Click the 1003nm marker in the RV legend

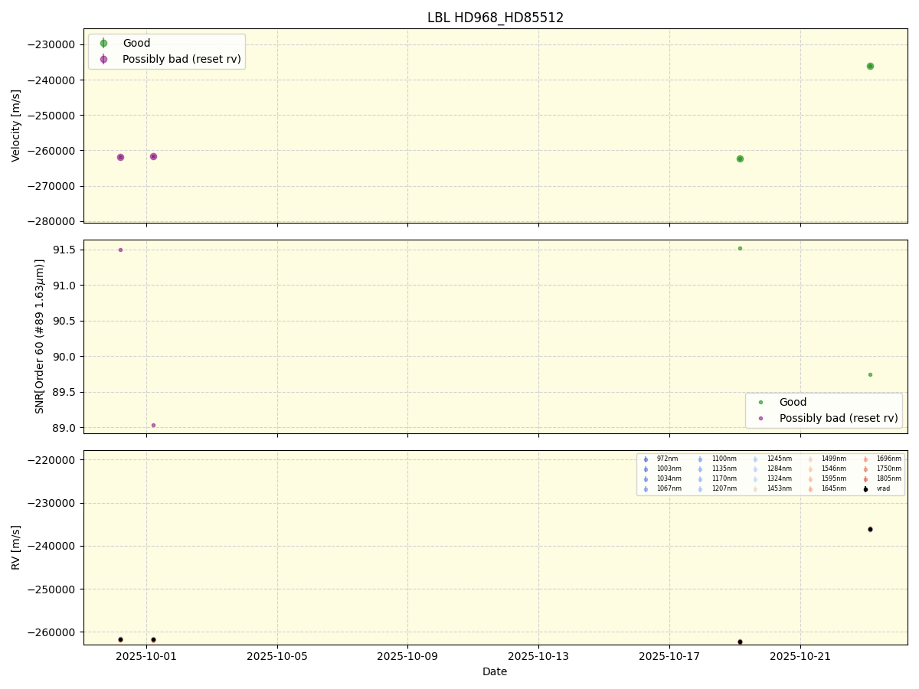(646, 469)
